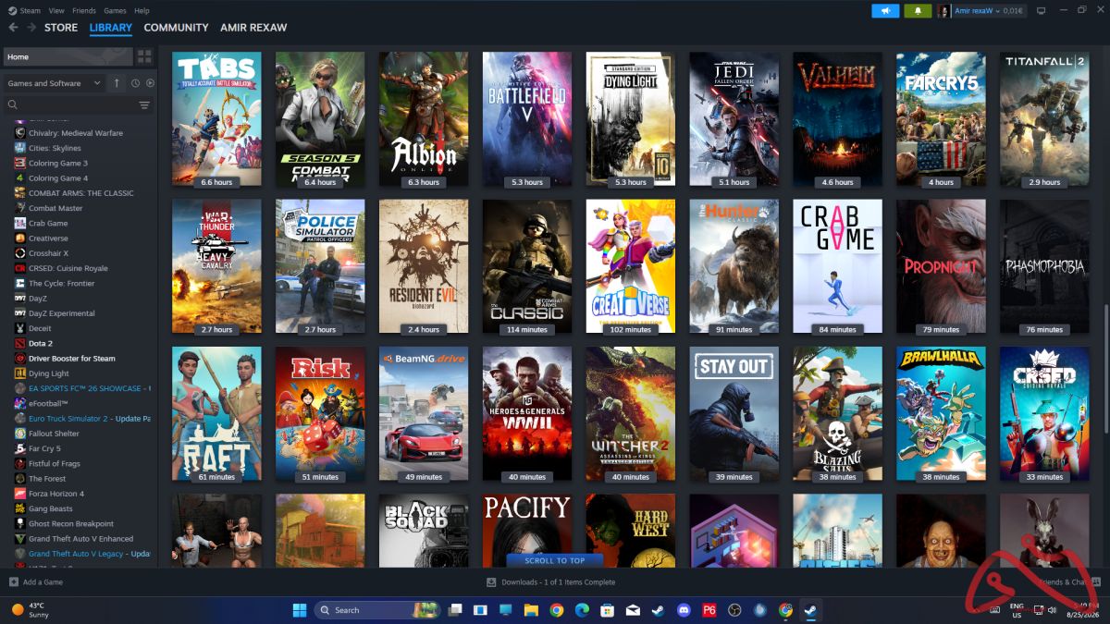The height and width of the screenshot is (624, 1110).
Task: Expand the Amir rexaW account menu
Action: point(980,11)
